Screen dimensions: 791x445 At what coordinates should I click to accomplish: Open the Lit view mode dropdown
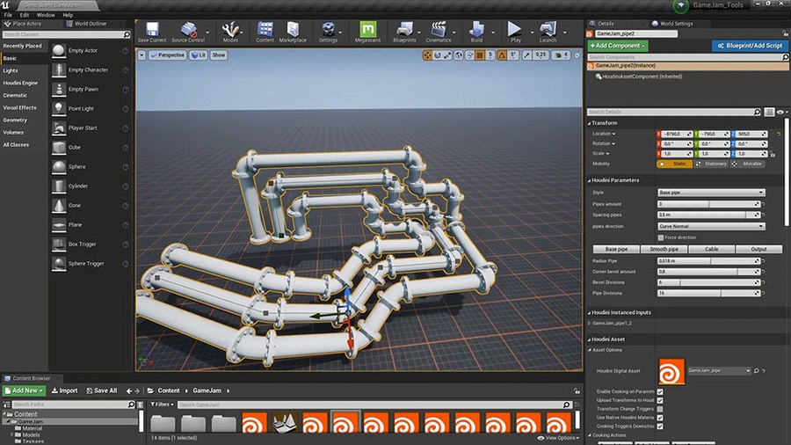[x=199, y=55]
